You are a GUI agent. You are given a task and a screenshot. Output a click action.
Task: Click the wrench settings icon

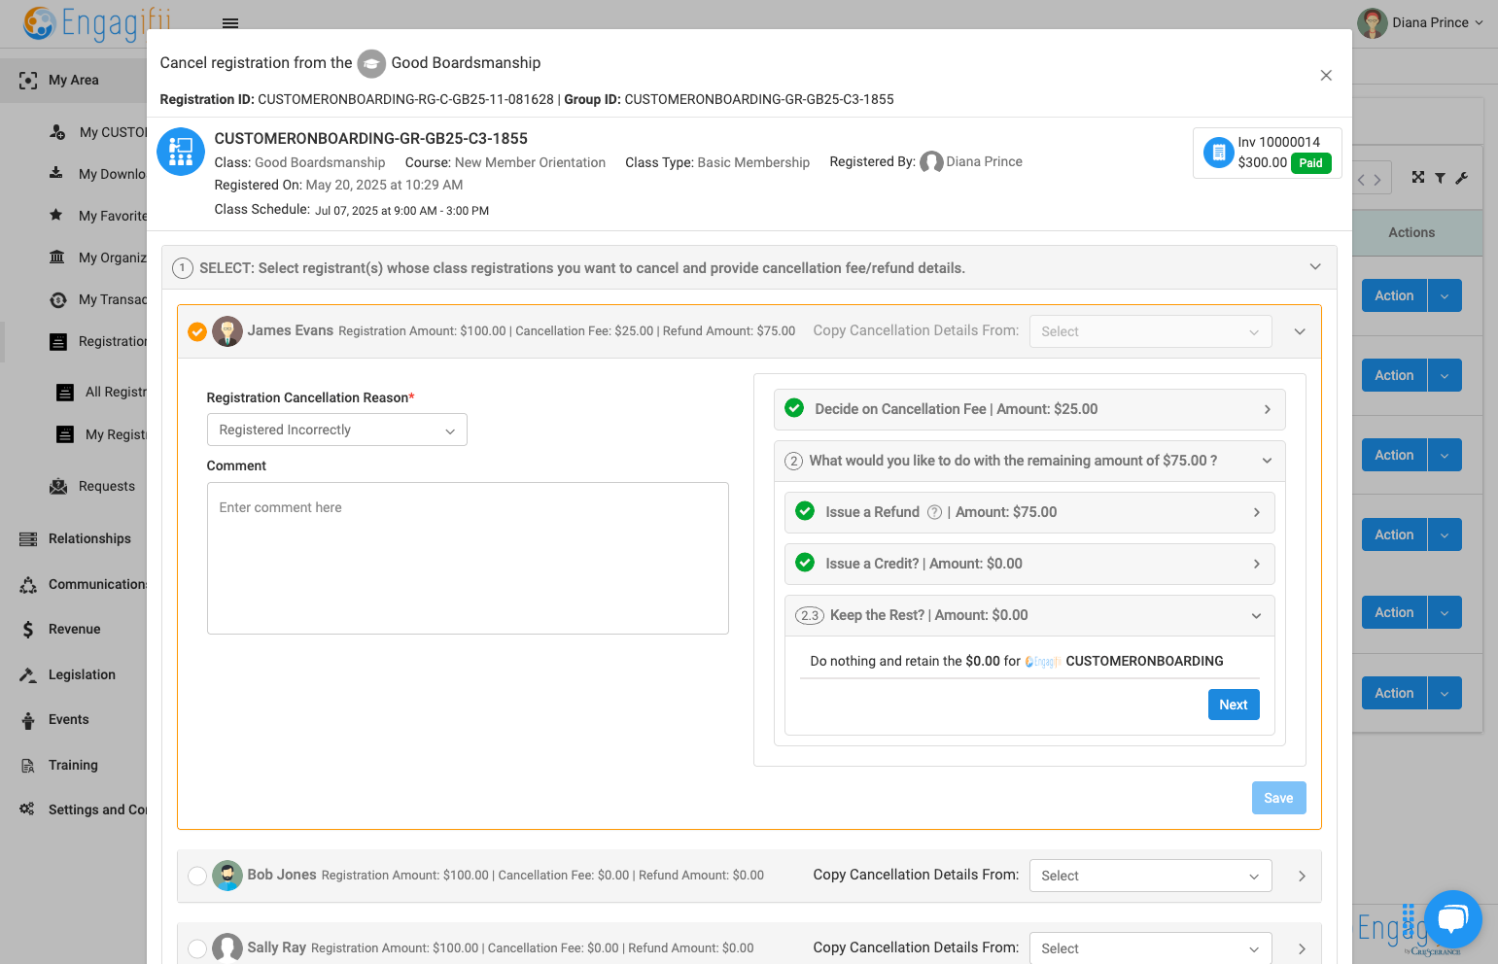[x=1461, y=178]
